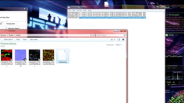Click the Project breadcrumb in Explorer address bar
Screen dimensions: 184x103
coord(11,35)
